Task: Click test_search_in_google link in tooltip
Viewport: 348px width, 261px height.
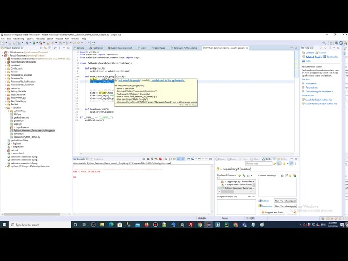Action: point(129,80)
